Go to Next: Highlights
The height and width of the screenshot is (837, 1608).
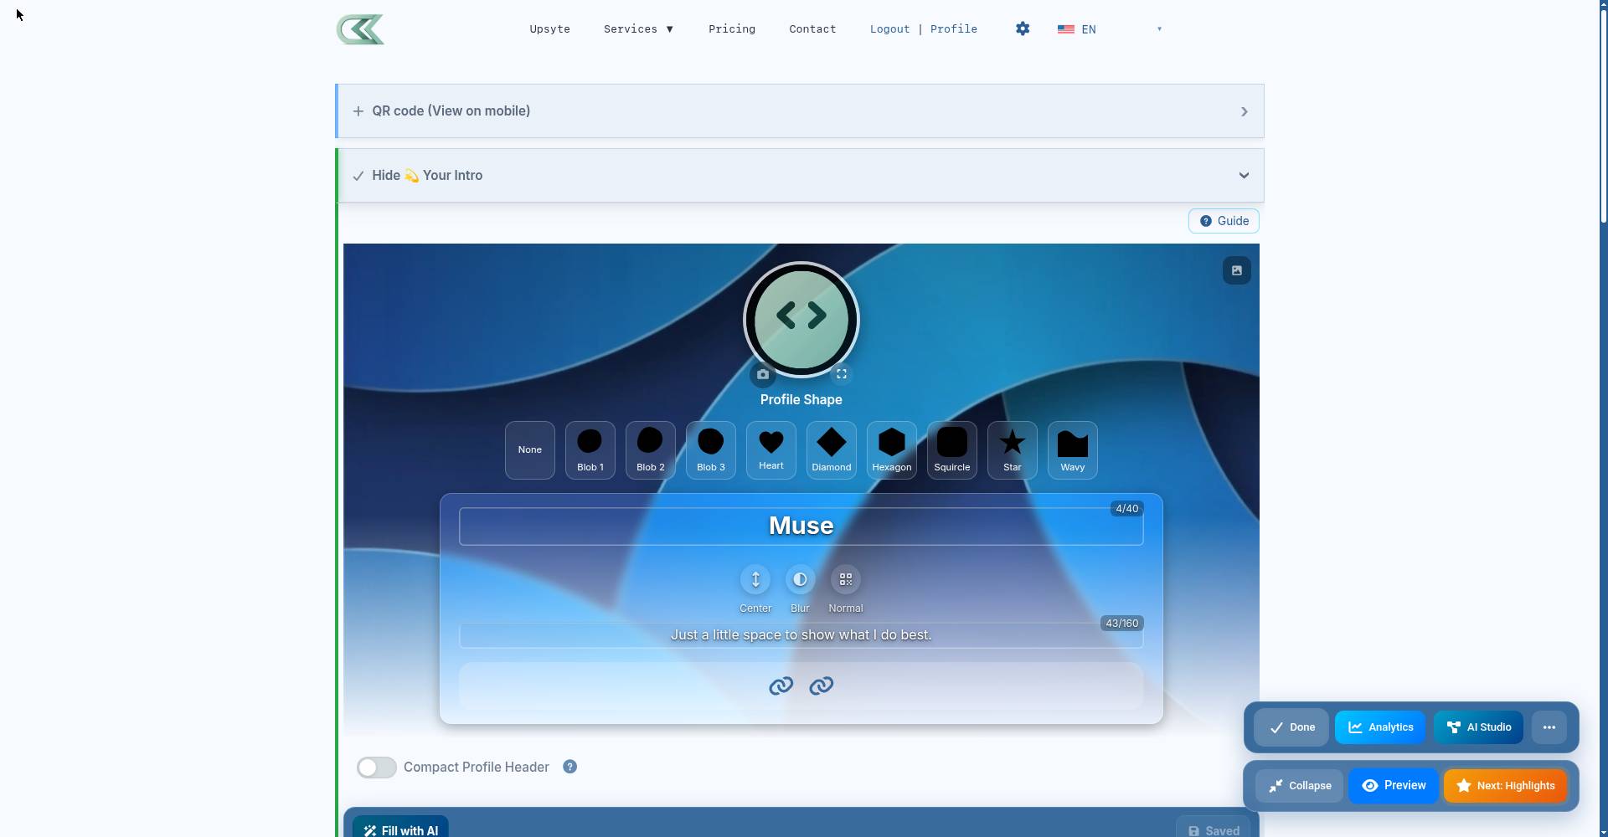click(x=1505, y=786)
